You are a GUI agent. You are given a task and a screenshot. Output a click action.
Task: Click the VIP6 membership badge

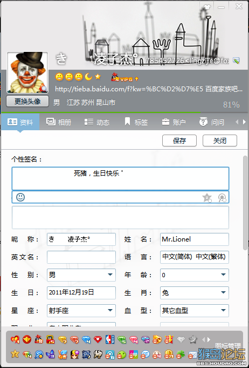(x=124, y=77)
